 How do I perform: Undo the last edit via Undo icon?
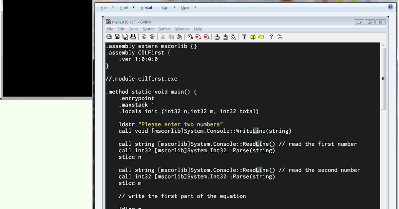(x=143, y=37)
